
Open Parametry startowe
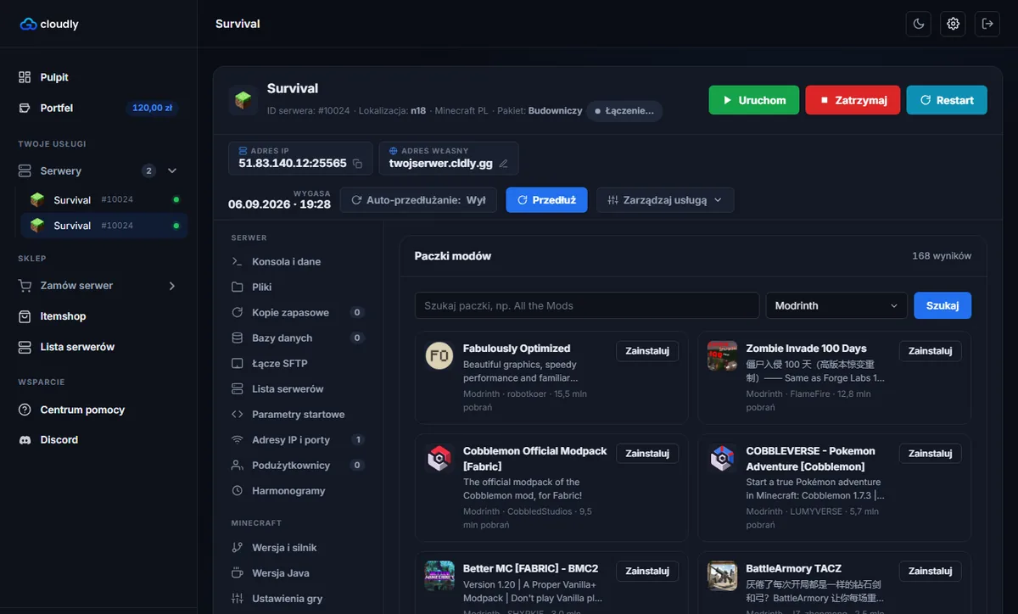pyautogui.click(x=298, y=415)
